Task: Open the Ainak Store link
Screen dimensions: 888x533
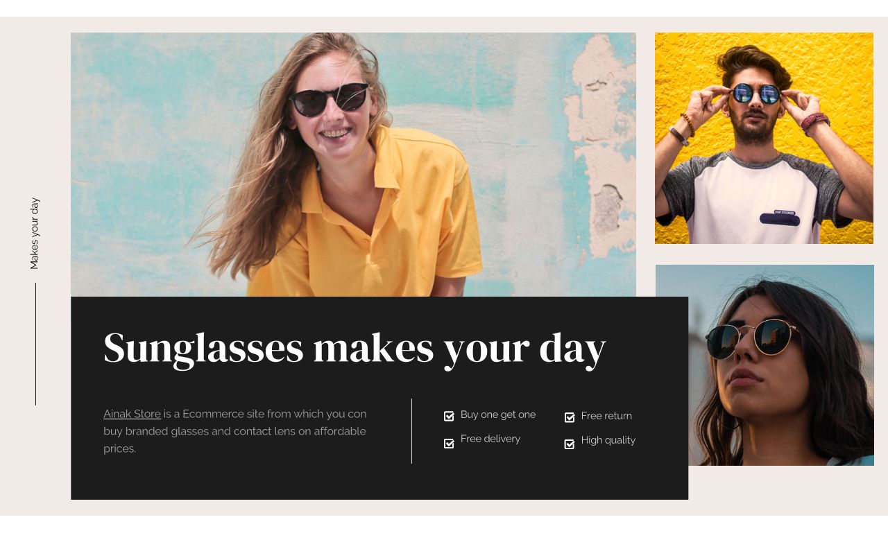Action: (x=132, y=414)
